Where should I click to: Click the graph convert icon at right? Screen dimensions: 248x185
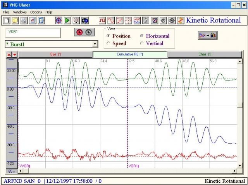pos(208,35)
